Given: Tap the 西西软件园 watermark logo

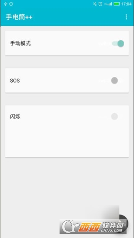Looking at the screenshot, I should 93,227.
